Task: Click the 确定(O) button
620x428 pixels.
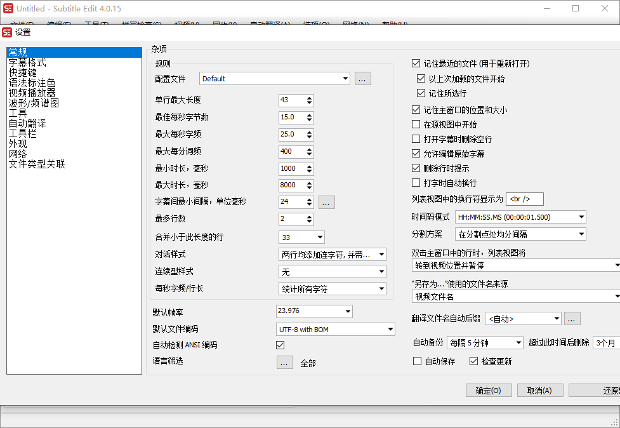Action: pyautogui.click(x=488, y=390)
